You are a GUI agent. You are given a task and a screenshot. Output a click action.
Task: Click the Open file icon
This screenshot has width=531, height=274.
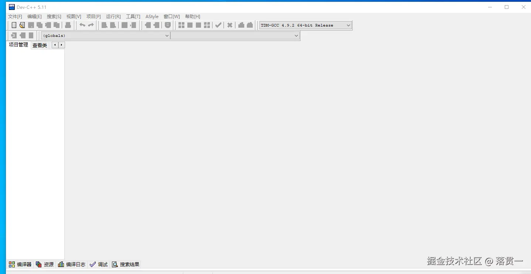pos(22,25)
